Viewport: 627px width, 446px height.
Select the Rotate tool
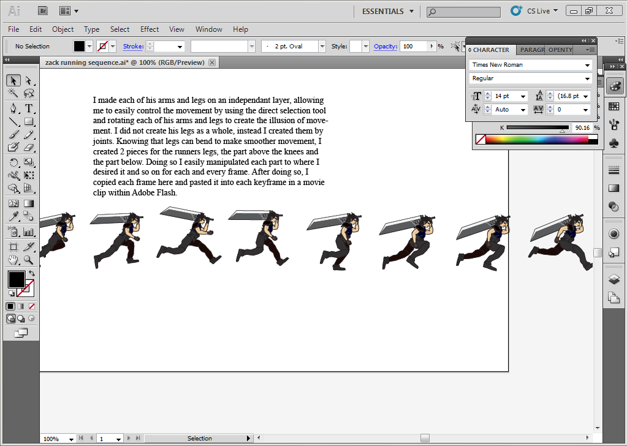click(13, 162)
